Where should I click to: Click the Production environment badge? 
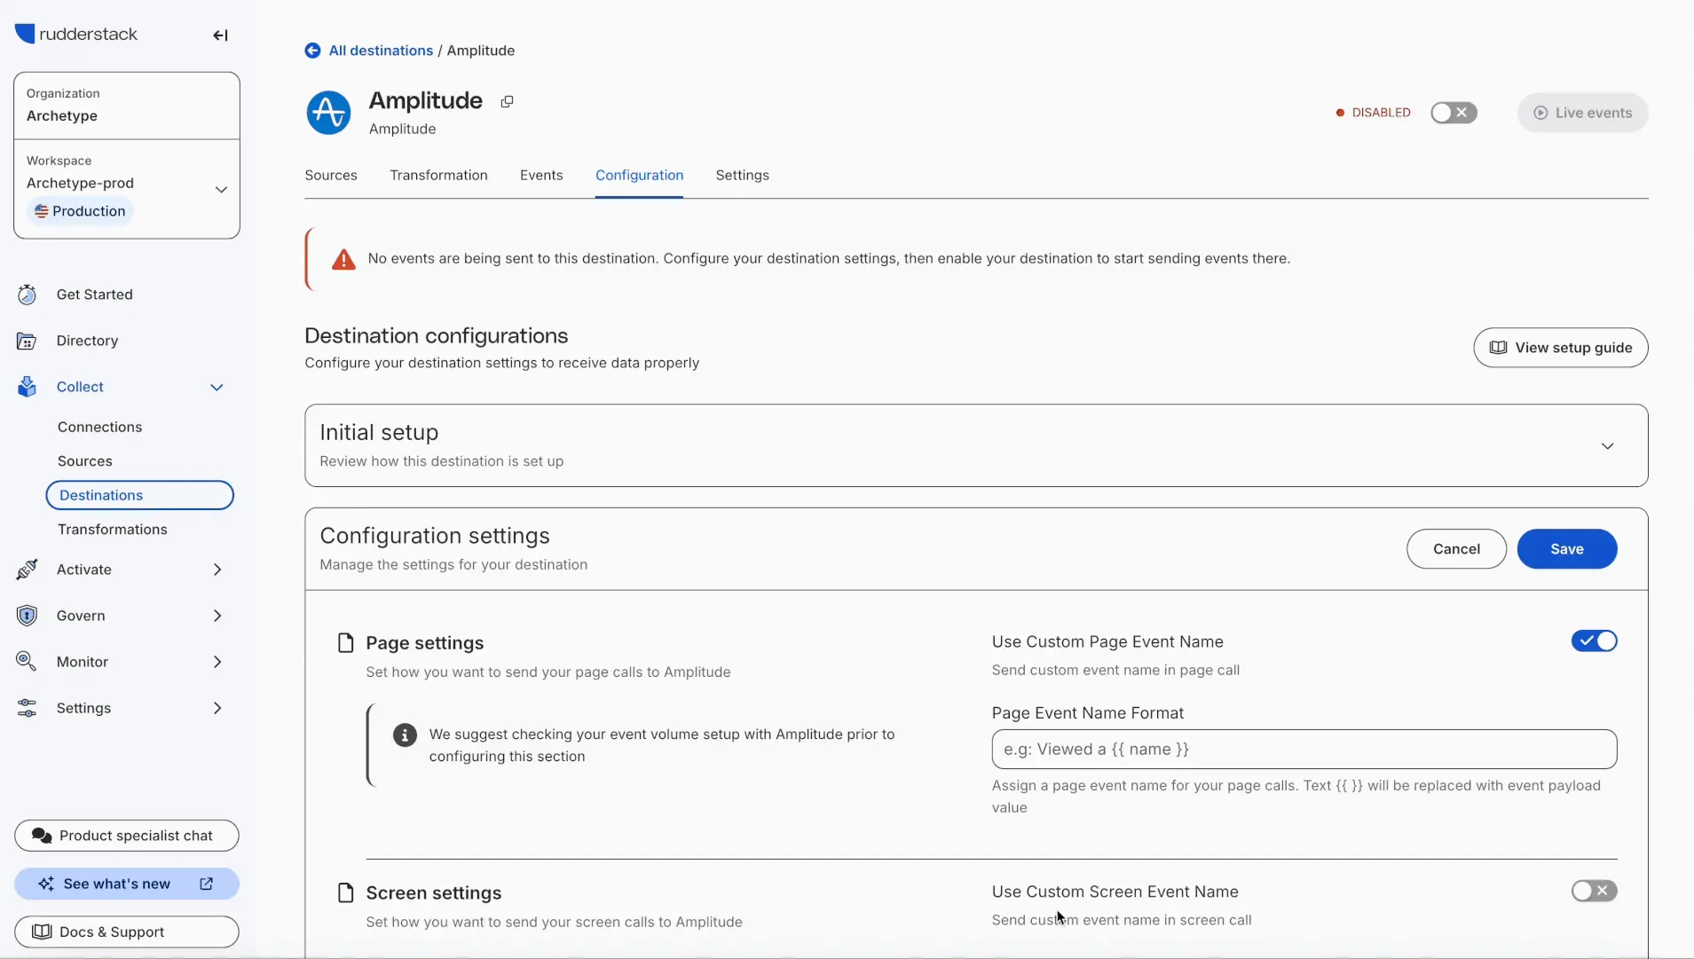click(x=80, y=211)
